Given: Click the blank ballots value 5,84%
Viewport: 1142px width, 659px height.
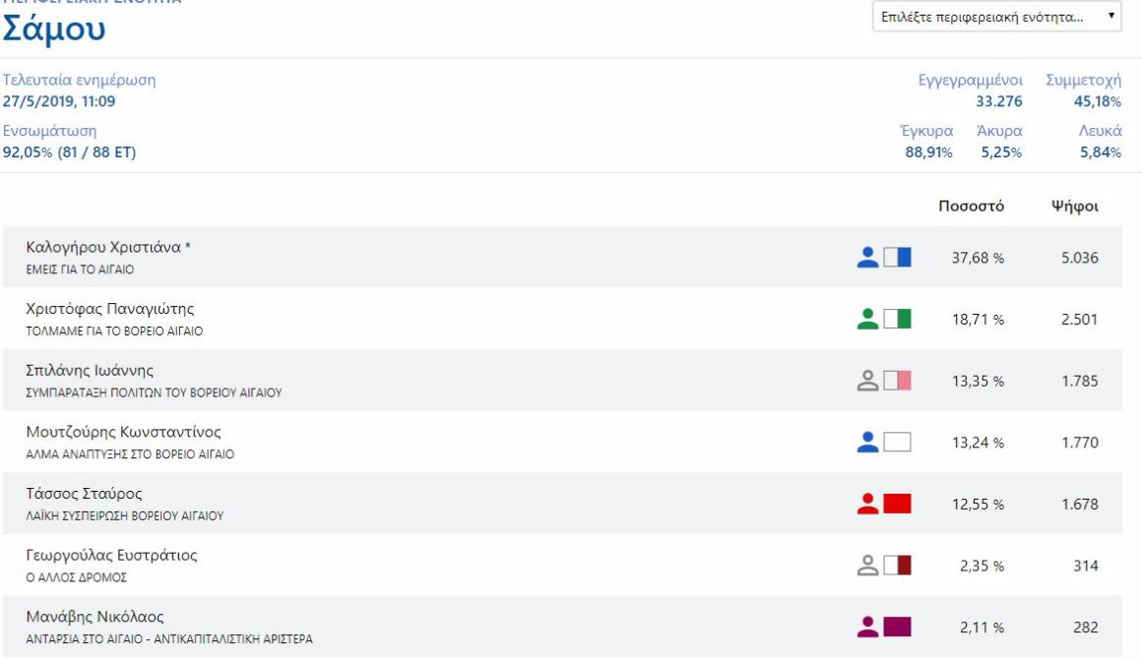Looking at the screenshot, I should [x=1101, y=152].
